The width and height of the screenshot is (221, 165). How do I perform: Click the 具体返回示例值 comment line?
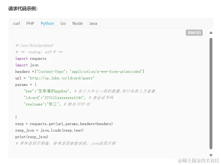(65, 143)
